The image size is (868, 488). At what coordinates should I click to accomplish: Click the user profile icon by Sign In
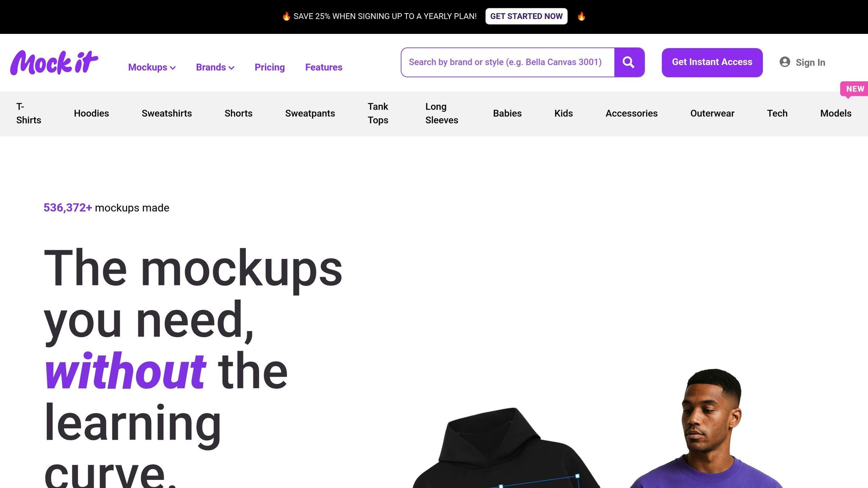[x=785, y=62]
